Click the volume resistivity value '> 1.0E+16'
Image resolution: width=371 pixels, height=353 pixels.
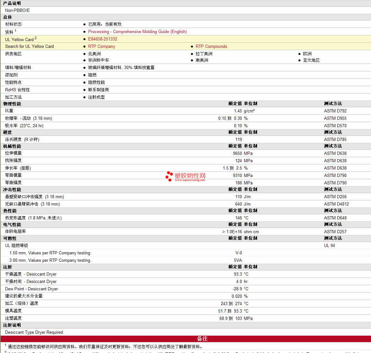[232, 232]
